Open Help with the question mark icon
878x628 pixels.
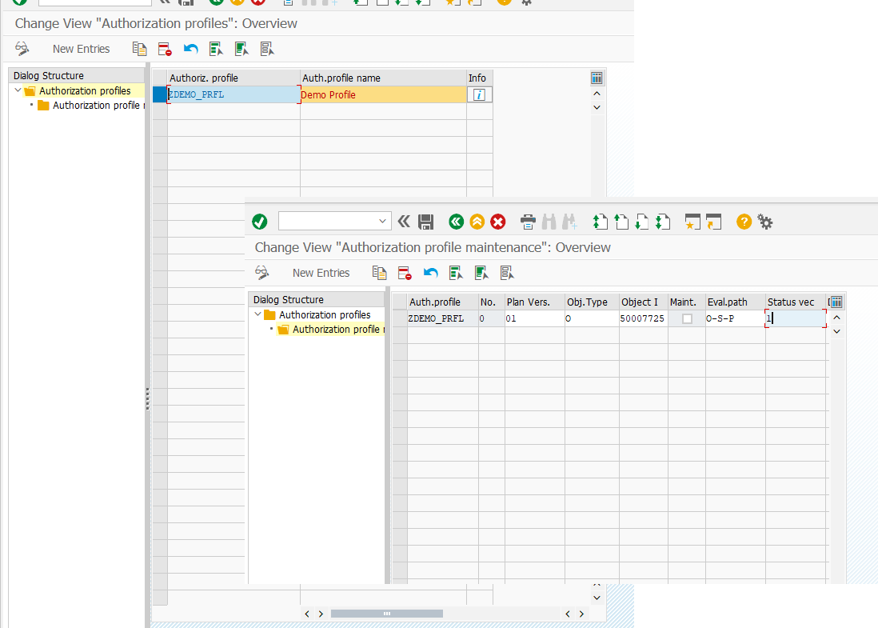pyautogui.click(x=744, y=222)
